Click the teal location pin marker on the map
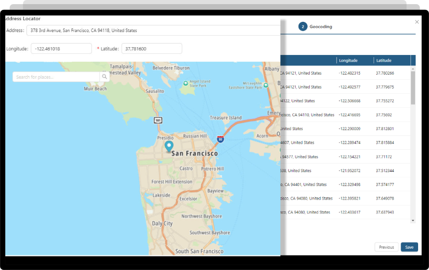Image resolution: width=429 pixels, height=270 pixels. [x=169, y=146]
